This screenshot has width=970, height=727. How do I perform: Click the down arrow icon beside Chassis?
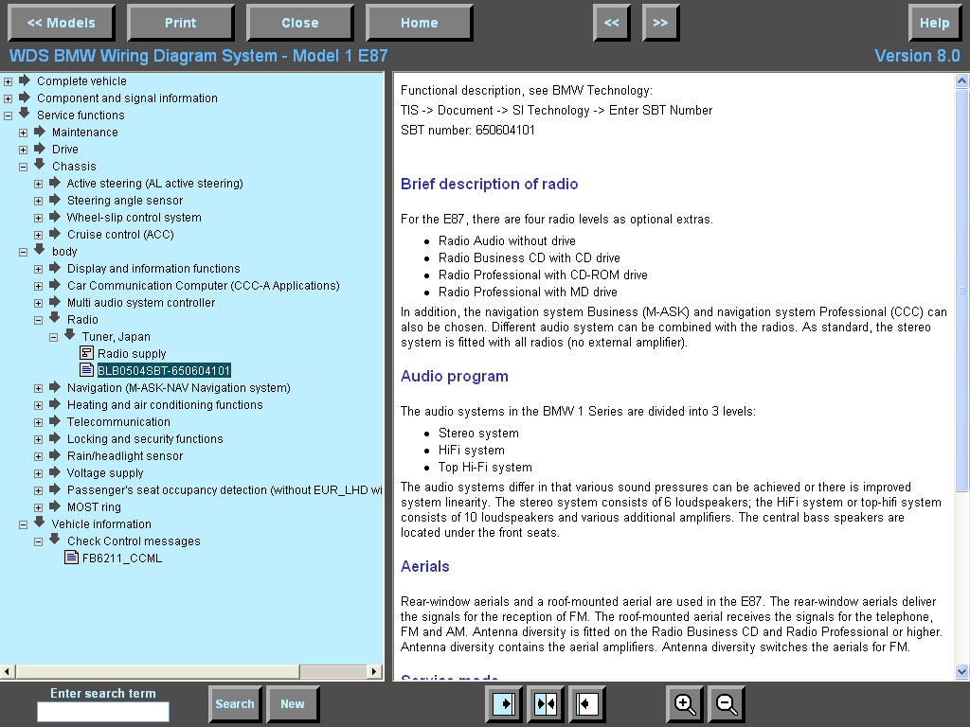point(40,165)
